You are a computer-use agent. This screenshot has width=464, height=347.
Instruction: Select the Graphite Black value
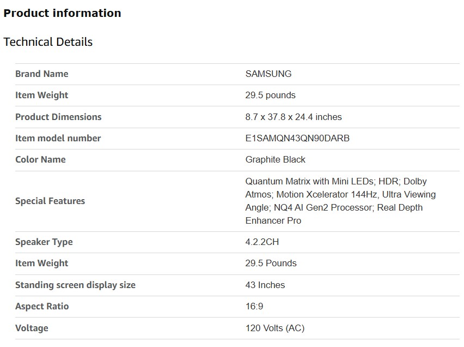pos(276,159)
